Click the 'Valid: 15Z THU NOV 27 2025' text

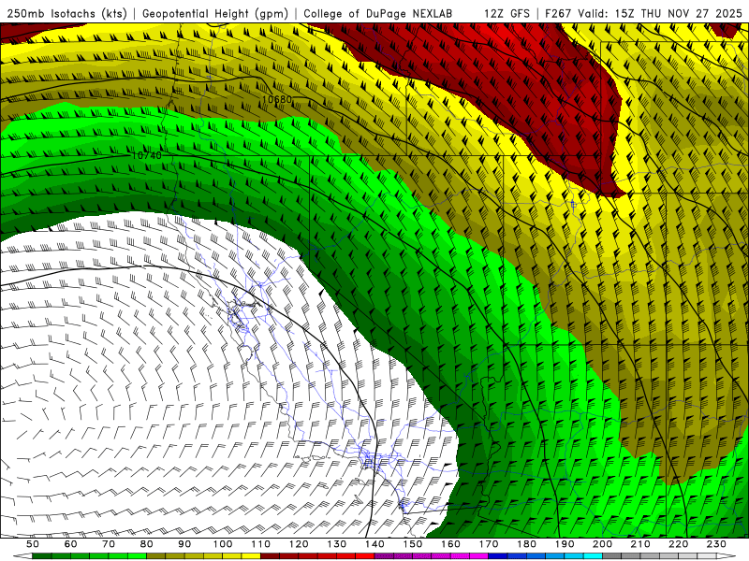click(660, 13)
